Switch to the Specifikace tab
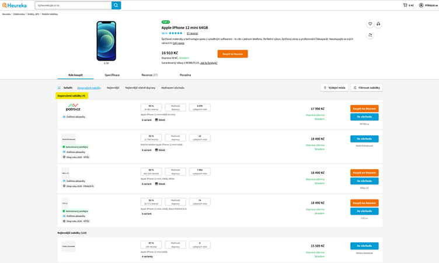 (112, 75)
